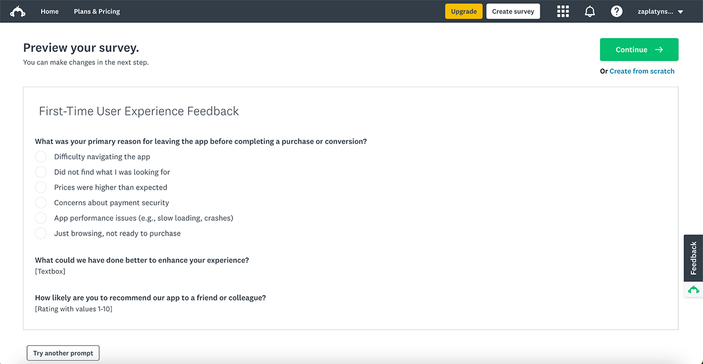This screenshot has width=703, height=364.
Task: Click the Create survey button
Action: pyautogui.click(x=513, y=12)
